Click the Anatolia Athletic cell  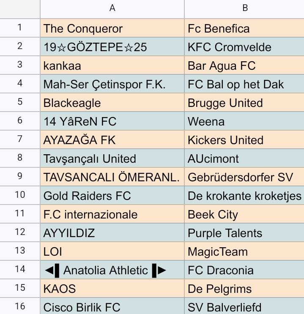[112, 270]
